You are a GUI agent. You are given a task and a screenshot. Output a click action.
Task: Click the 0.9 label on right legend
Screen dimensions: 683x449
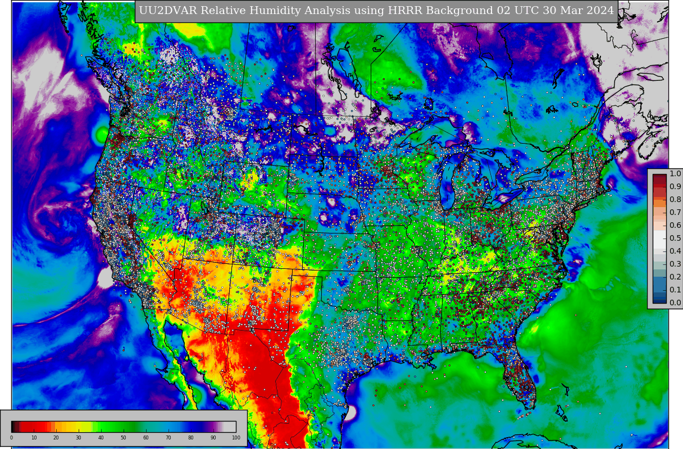pos(675,187)
